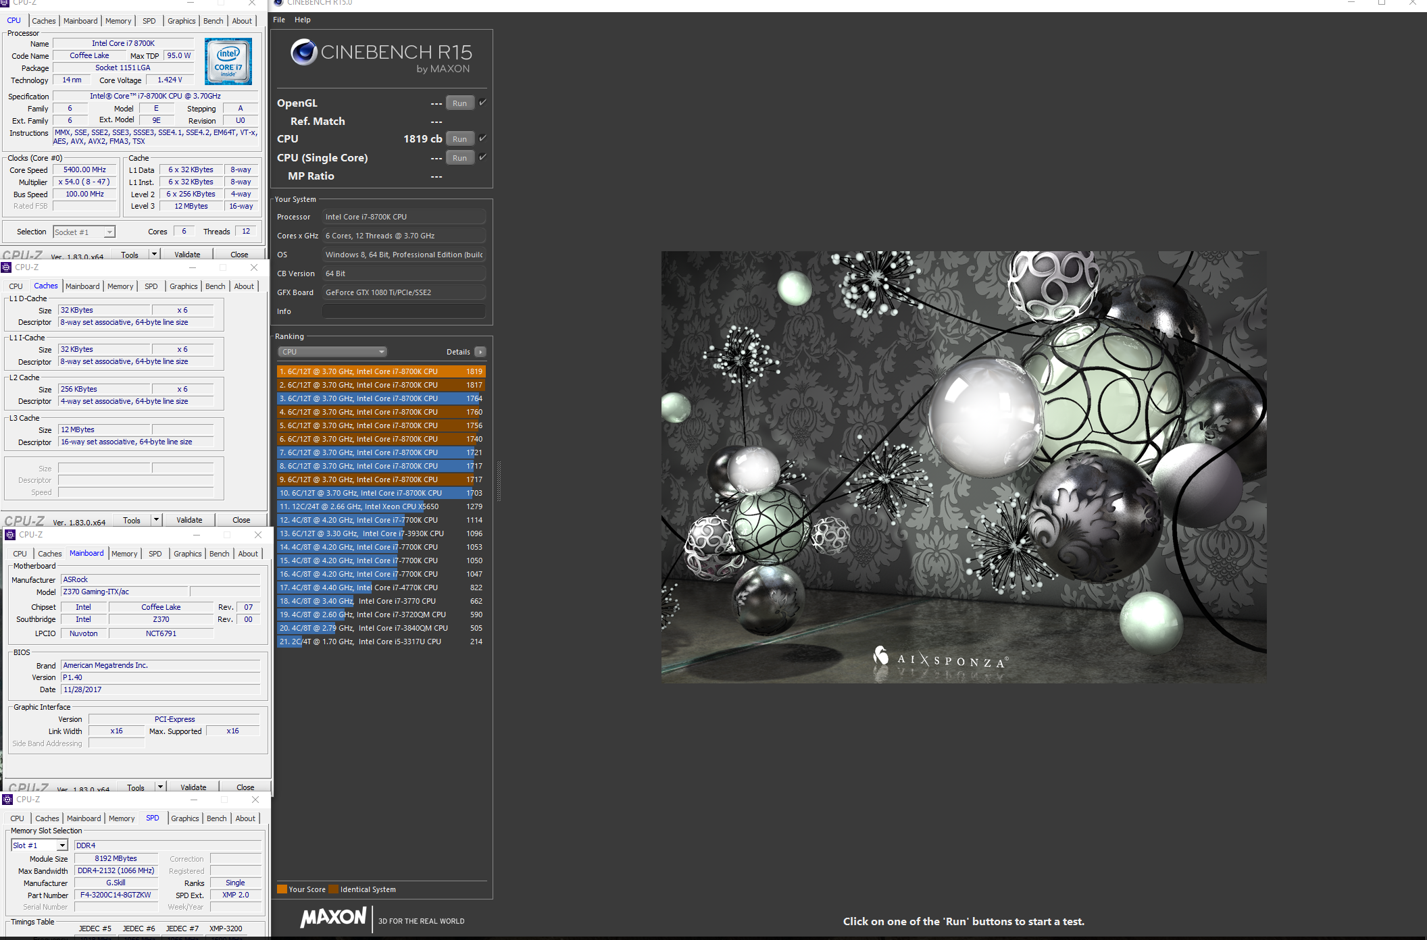The image size is (1427, 940).
Task: Toggle the CPU test checkmark
Action: [482, 138]
